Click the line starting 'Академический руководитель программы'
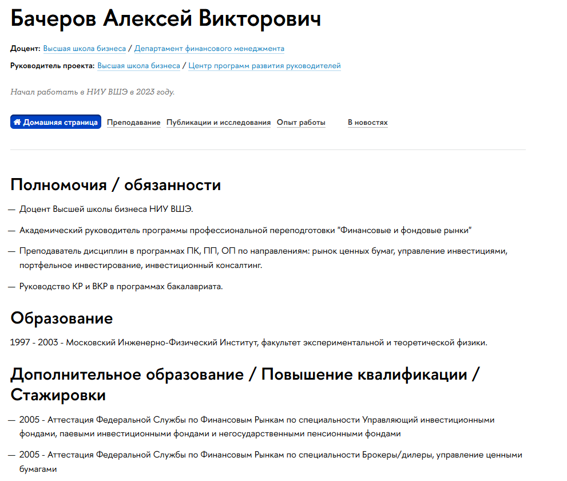The height and width of the screenshot is (481, 567). (x=245, y=230)
